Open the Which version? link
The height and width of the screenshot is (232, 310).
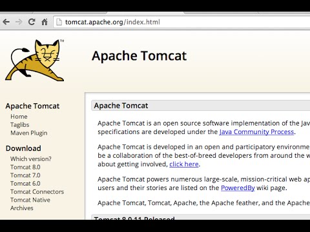click(31, 159)
